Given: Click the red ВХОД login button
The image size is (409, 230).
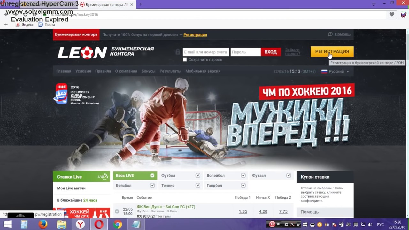Looking at the screenshot, I should (x=271, y=52).
